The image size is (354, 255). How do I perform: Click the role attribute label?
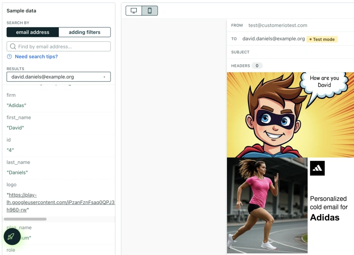coord(11,250)
